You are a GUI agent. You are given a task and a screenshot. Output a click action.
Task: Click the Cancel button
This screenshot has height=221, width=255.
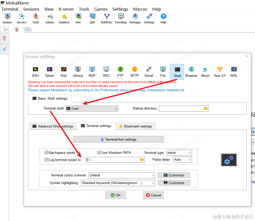[x=153, y=195]
